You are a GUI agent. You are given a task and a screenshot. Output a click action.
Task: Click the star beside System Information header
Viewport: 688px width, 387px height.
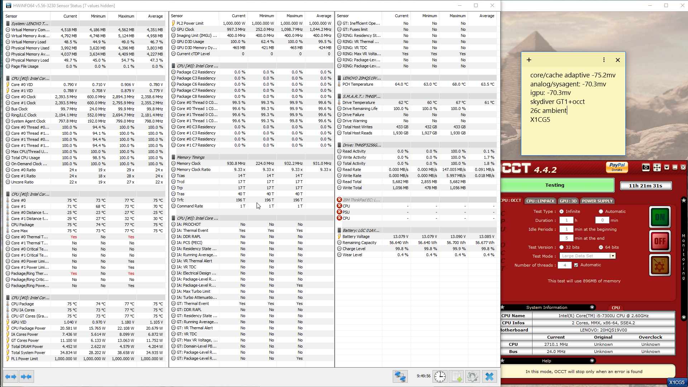(x=502, y=307)
